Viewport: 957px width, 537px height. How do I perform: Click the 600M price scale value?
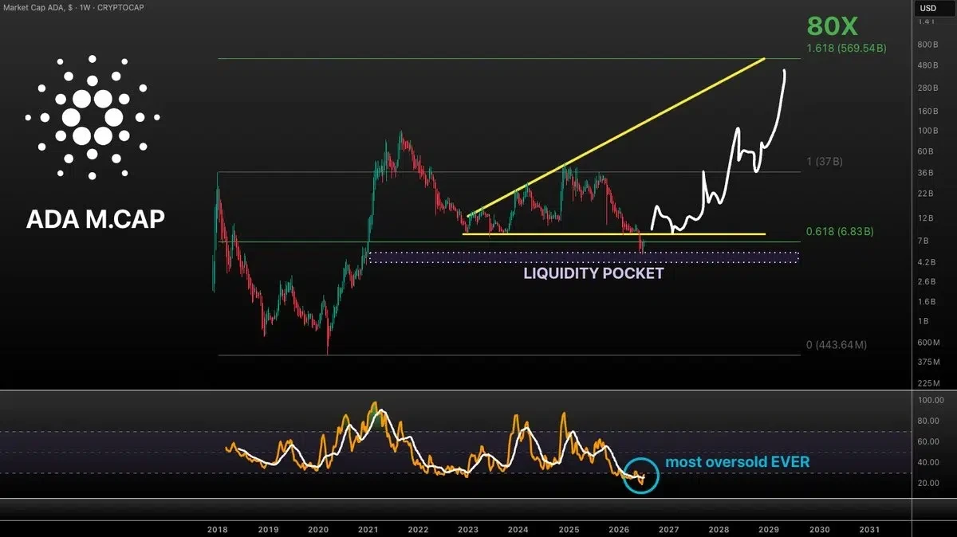(929, 343)
